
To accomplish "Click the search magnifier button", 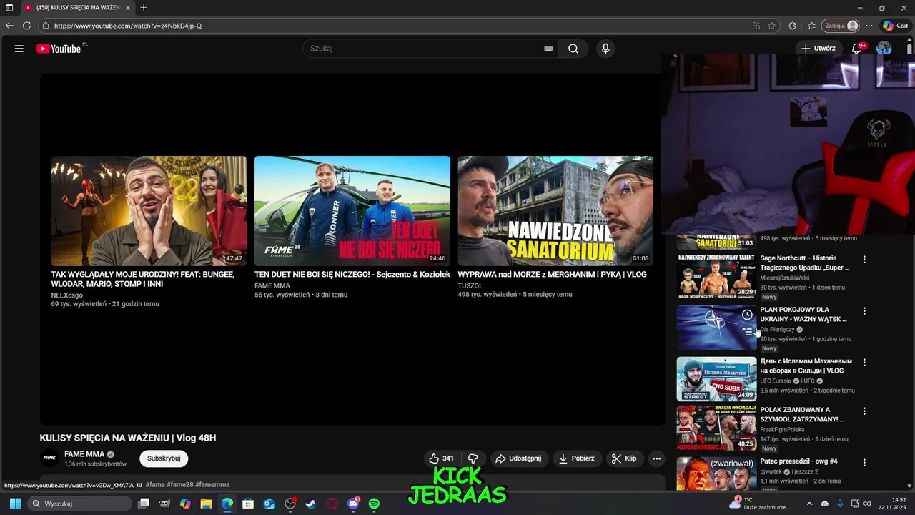I will pos(573,49).
